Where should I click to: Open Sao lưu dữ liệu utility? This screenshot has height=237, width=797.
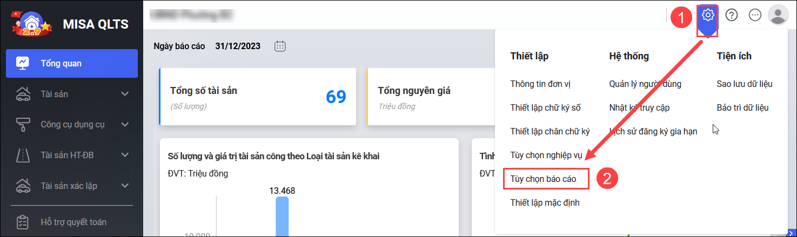[745, 84]
